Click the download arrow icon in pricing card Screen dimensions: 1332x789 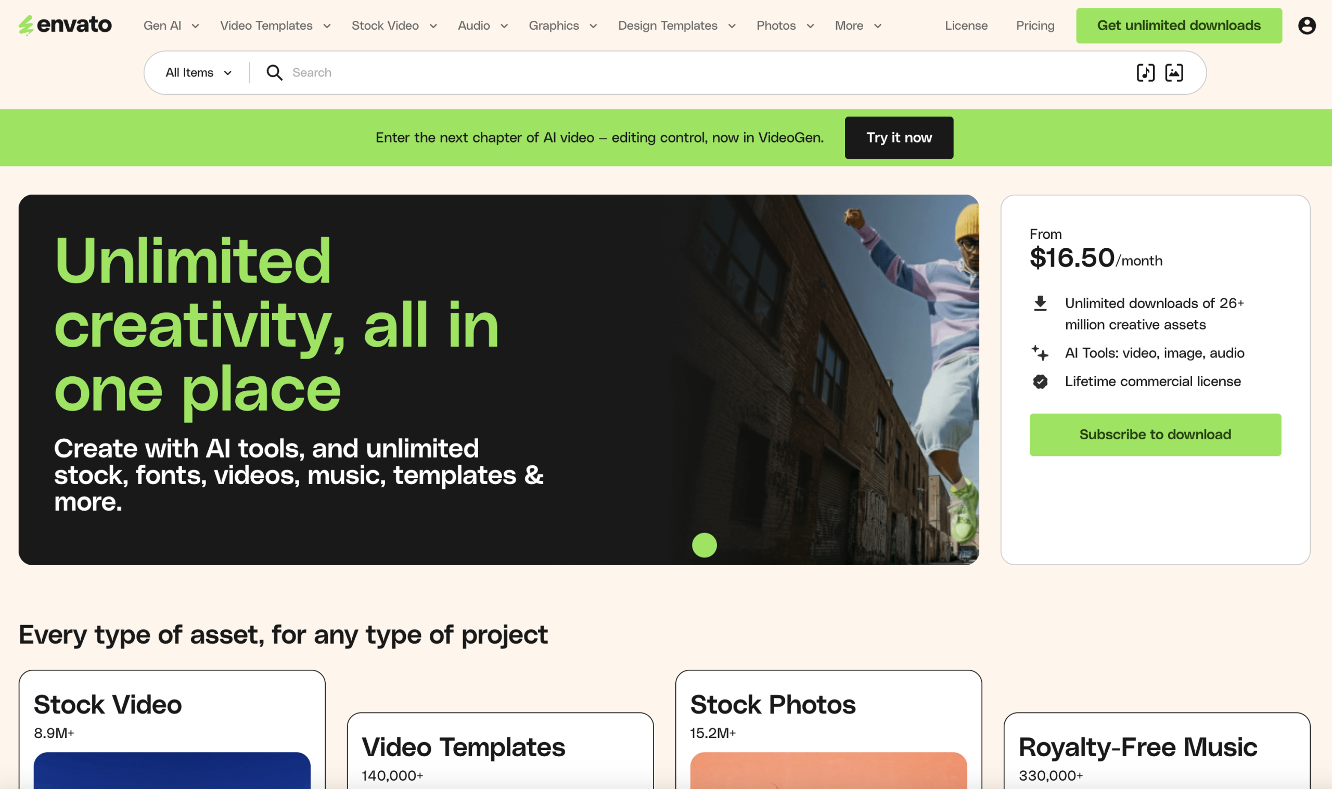[1040, 303]
